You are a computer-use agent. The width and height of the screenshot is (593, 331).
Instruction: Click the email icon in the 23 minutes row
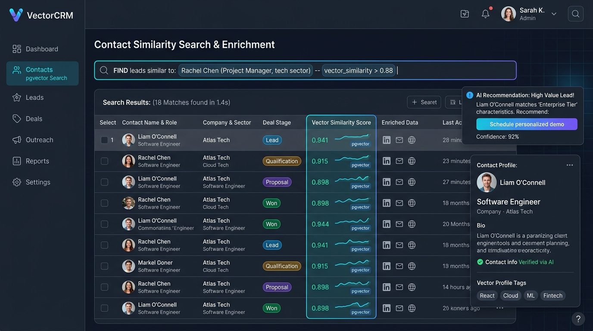(x=399, y=161)
